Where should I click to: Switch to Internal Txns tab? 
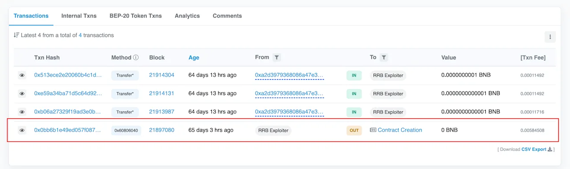coord(79,16)
